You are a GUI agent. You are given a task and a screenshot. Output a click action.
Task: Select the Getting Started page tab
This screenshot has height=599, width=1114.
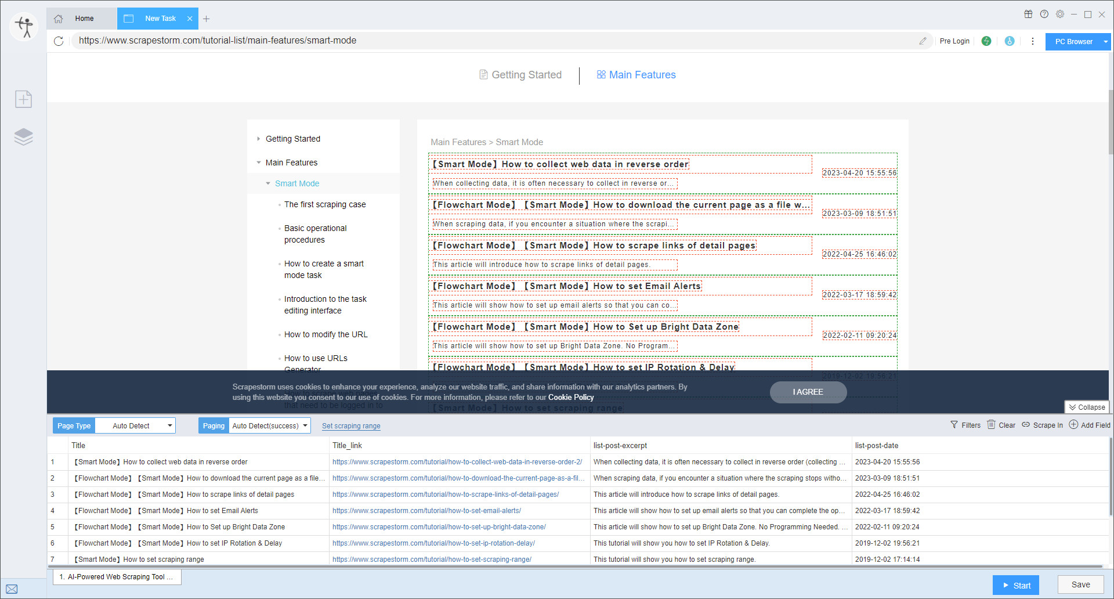pyautogui.click(x=520, y=75)
